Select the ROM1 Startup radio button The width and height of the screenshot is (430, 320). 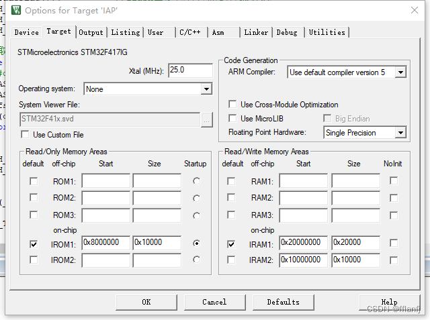point(196,181)
